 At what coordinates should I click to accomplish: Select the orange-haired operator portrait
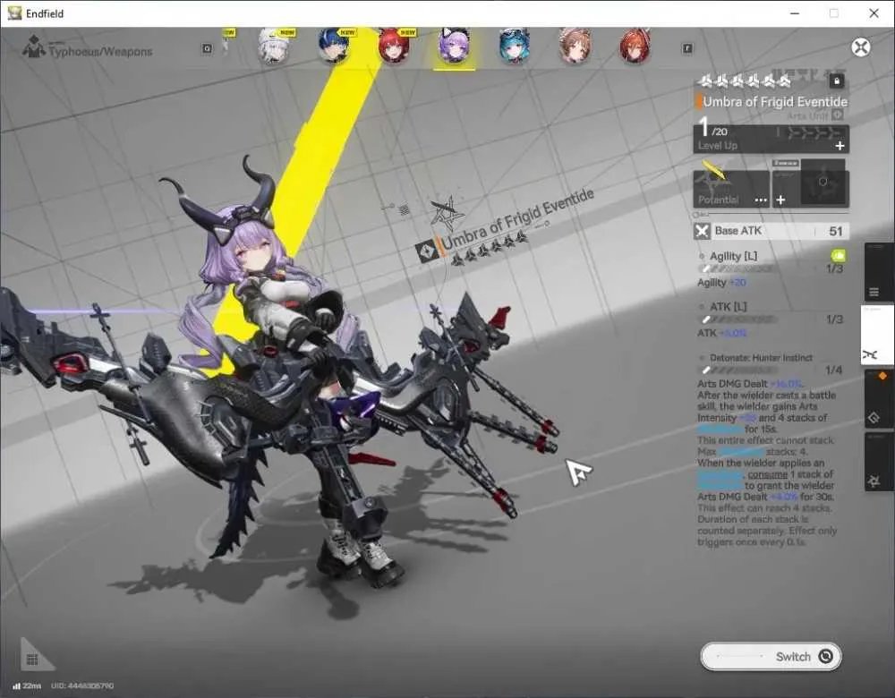(x=635, y=46)
